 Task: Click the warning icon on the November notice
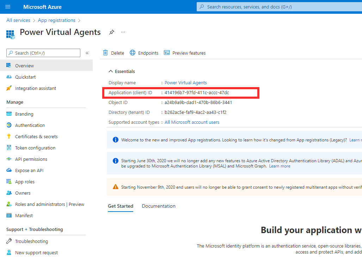115,187
